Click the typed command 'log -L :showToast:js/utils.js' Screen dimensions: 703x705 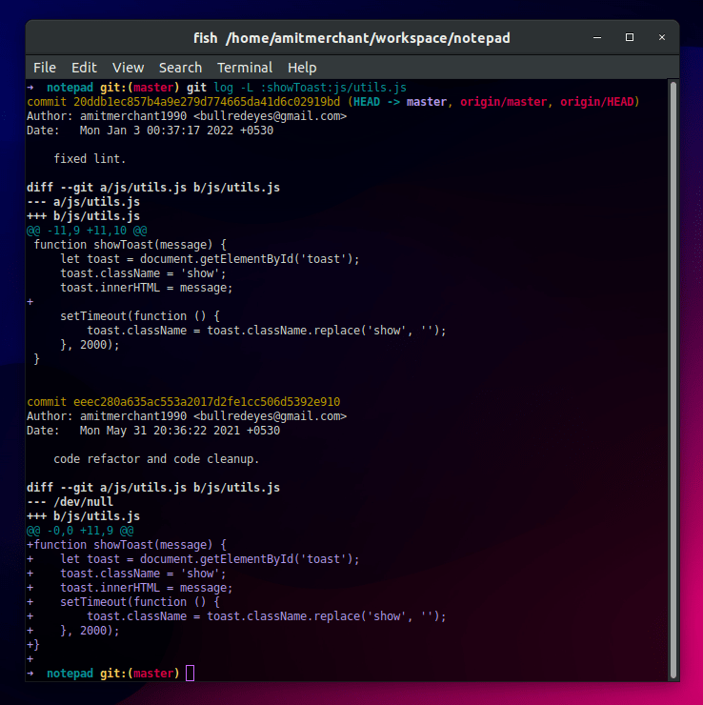(x=310, y=88)
